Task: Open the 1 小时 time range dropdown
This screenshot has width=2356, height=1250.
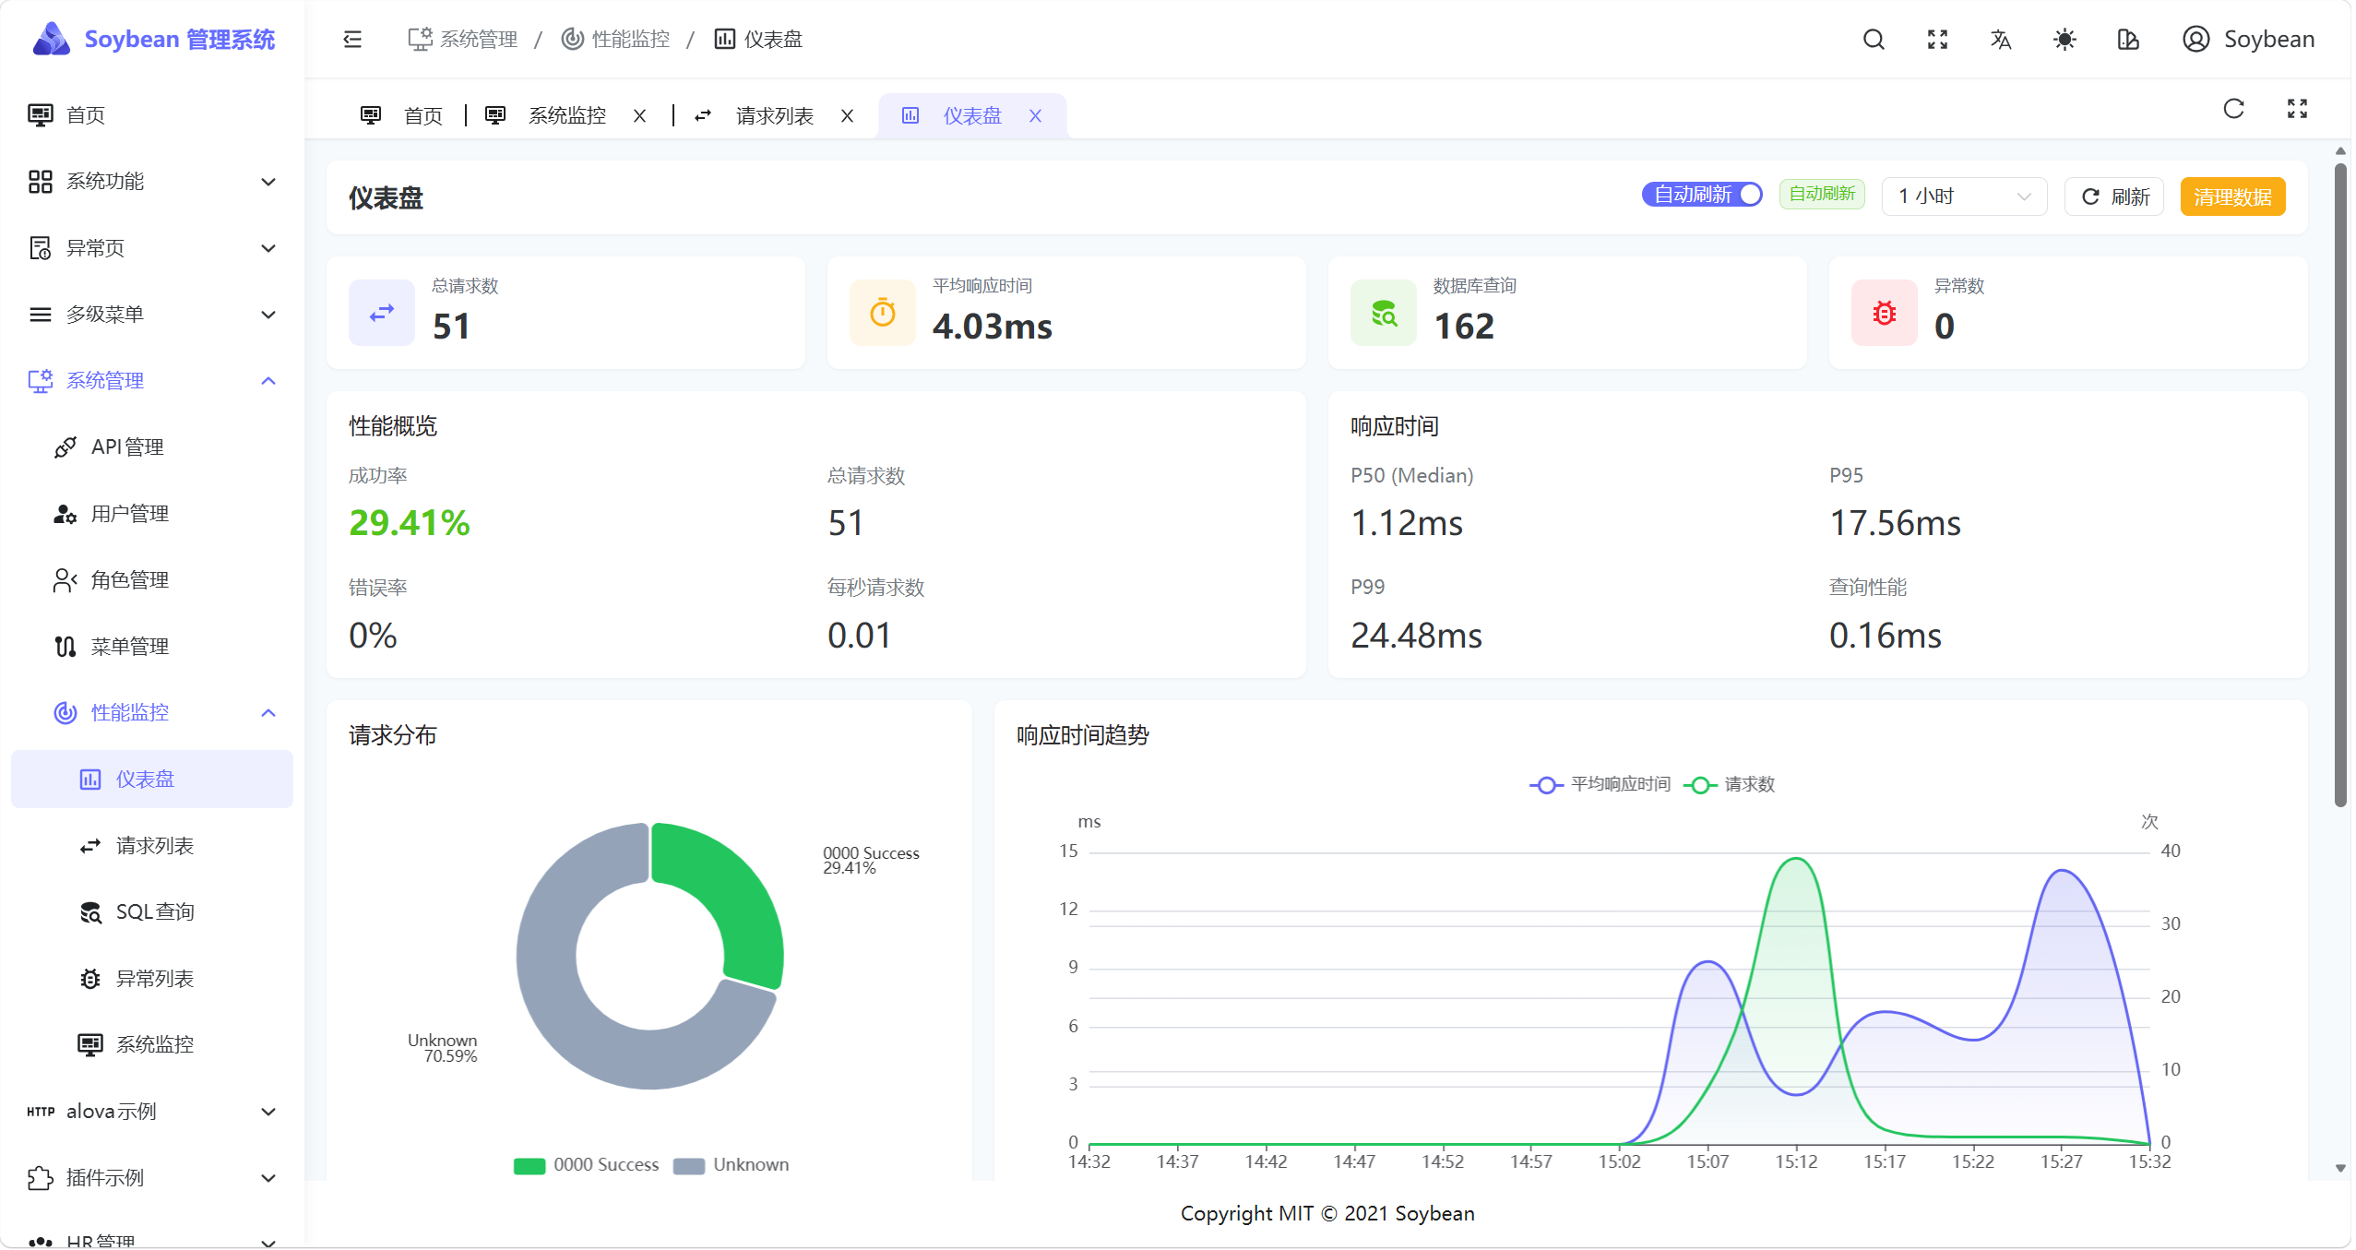Action: tap(1963, 196)
